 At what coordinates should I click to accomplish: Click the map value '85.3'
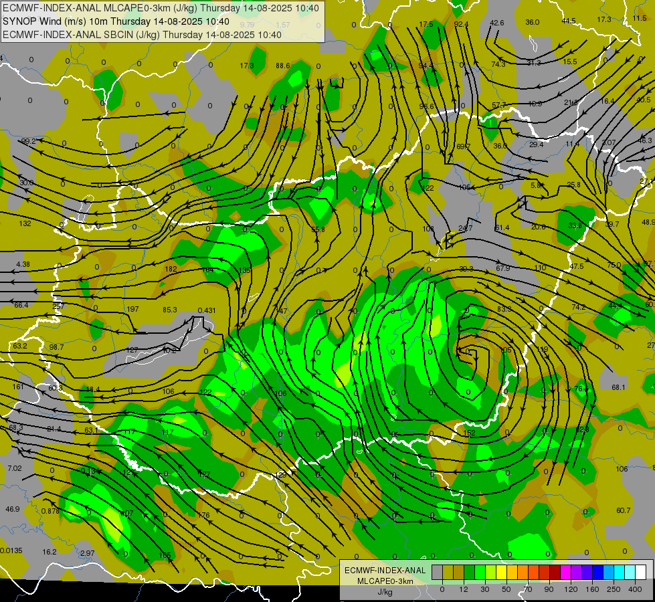click(x=169, y=310)
